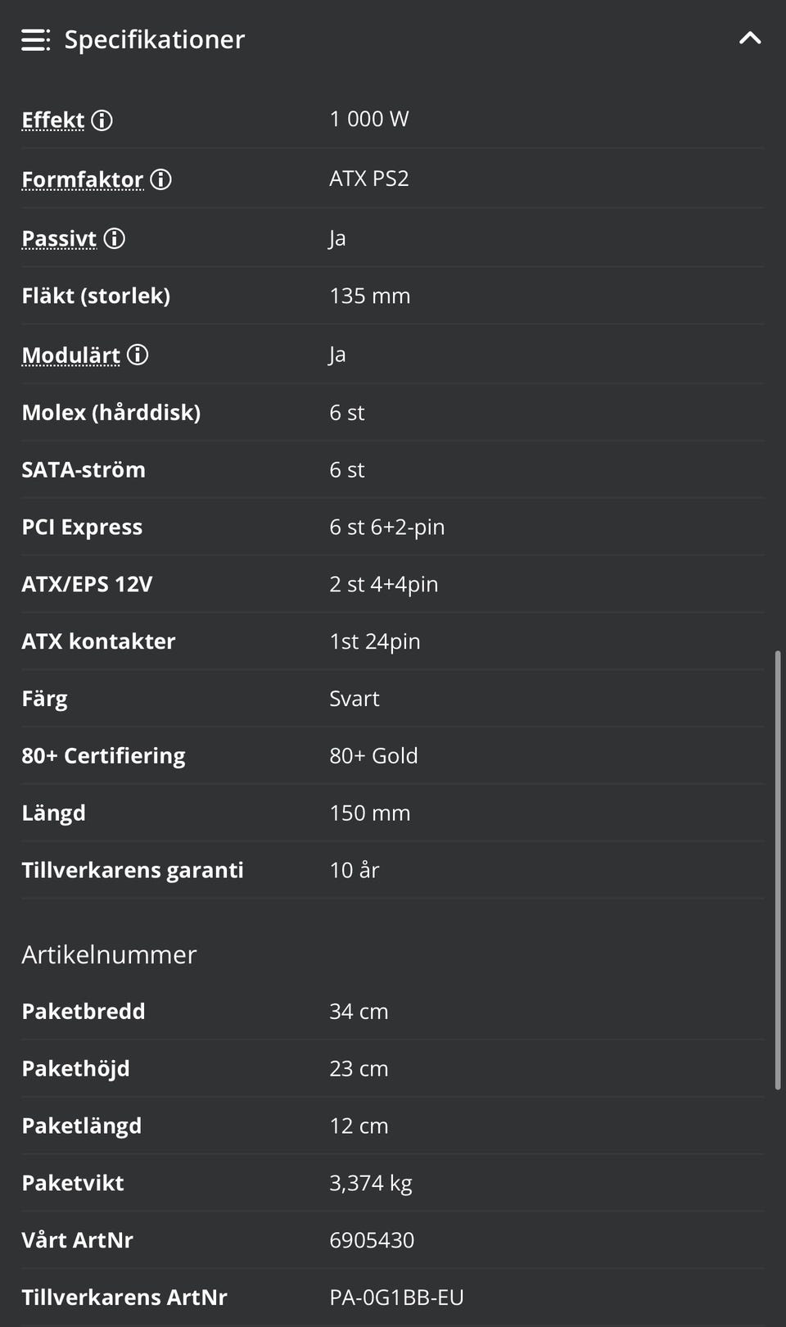Click the Specifikationer section heading
Screen dimensions: 786x1327
pyautogui.click(x=154, y=39)
